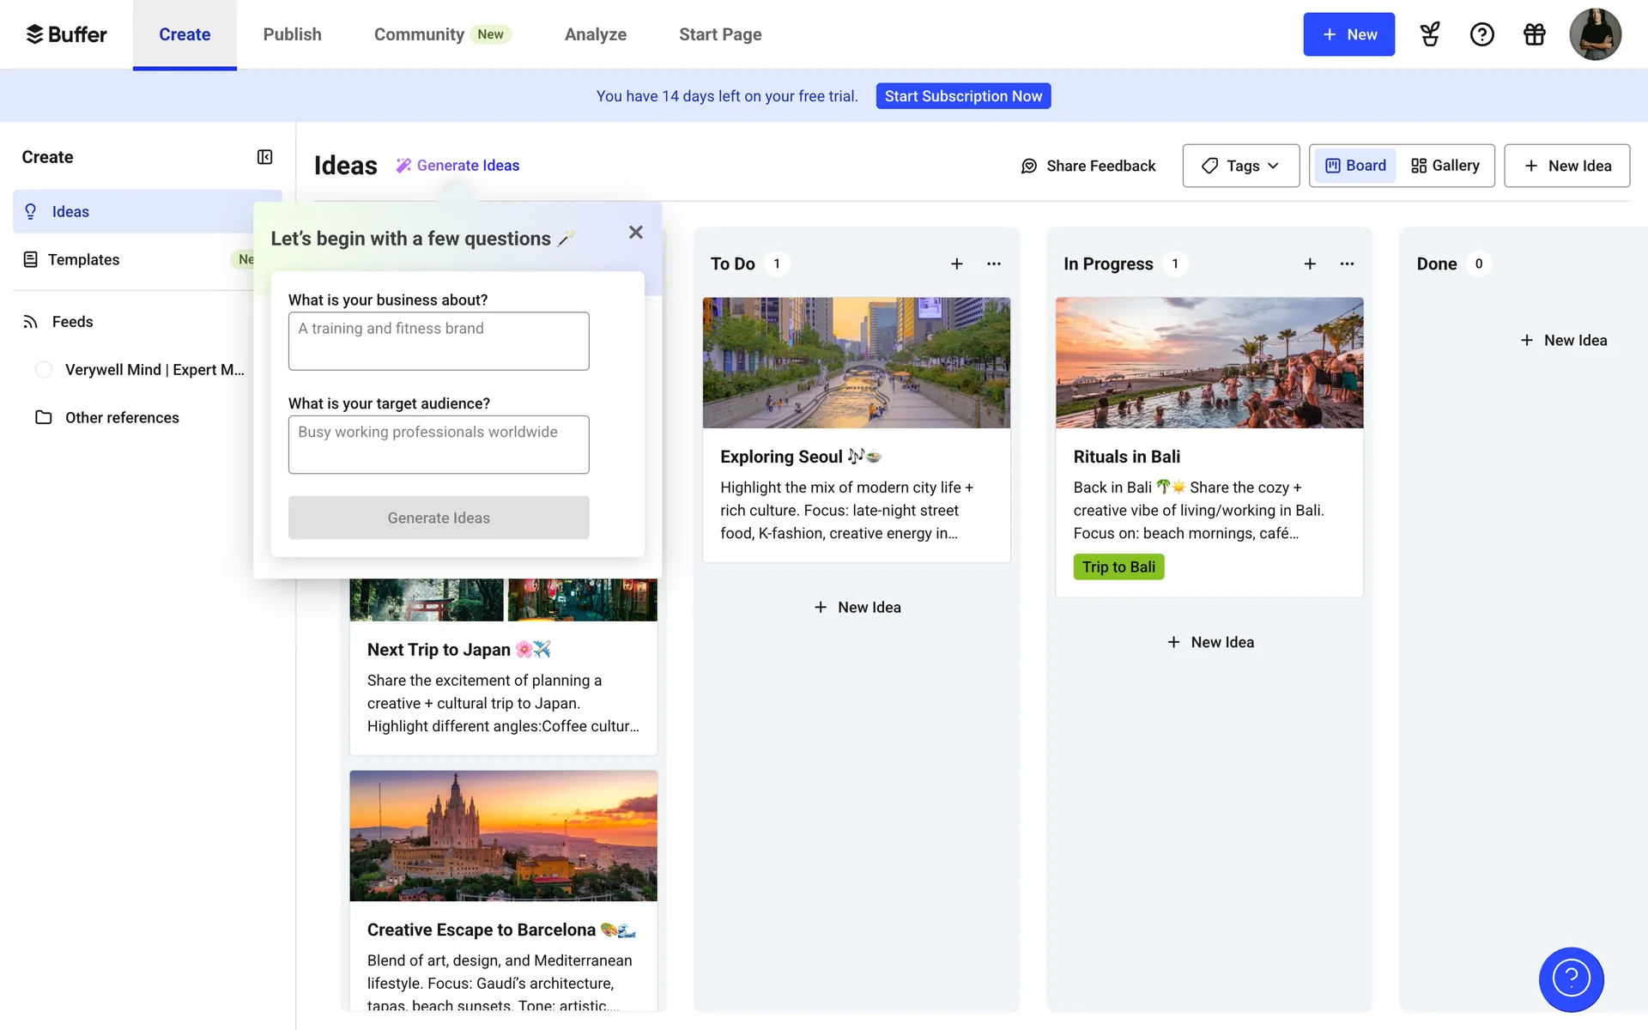
Task: Switch to Board view
Action: 1355,166
